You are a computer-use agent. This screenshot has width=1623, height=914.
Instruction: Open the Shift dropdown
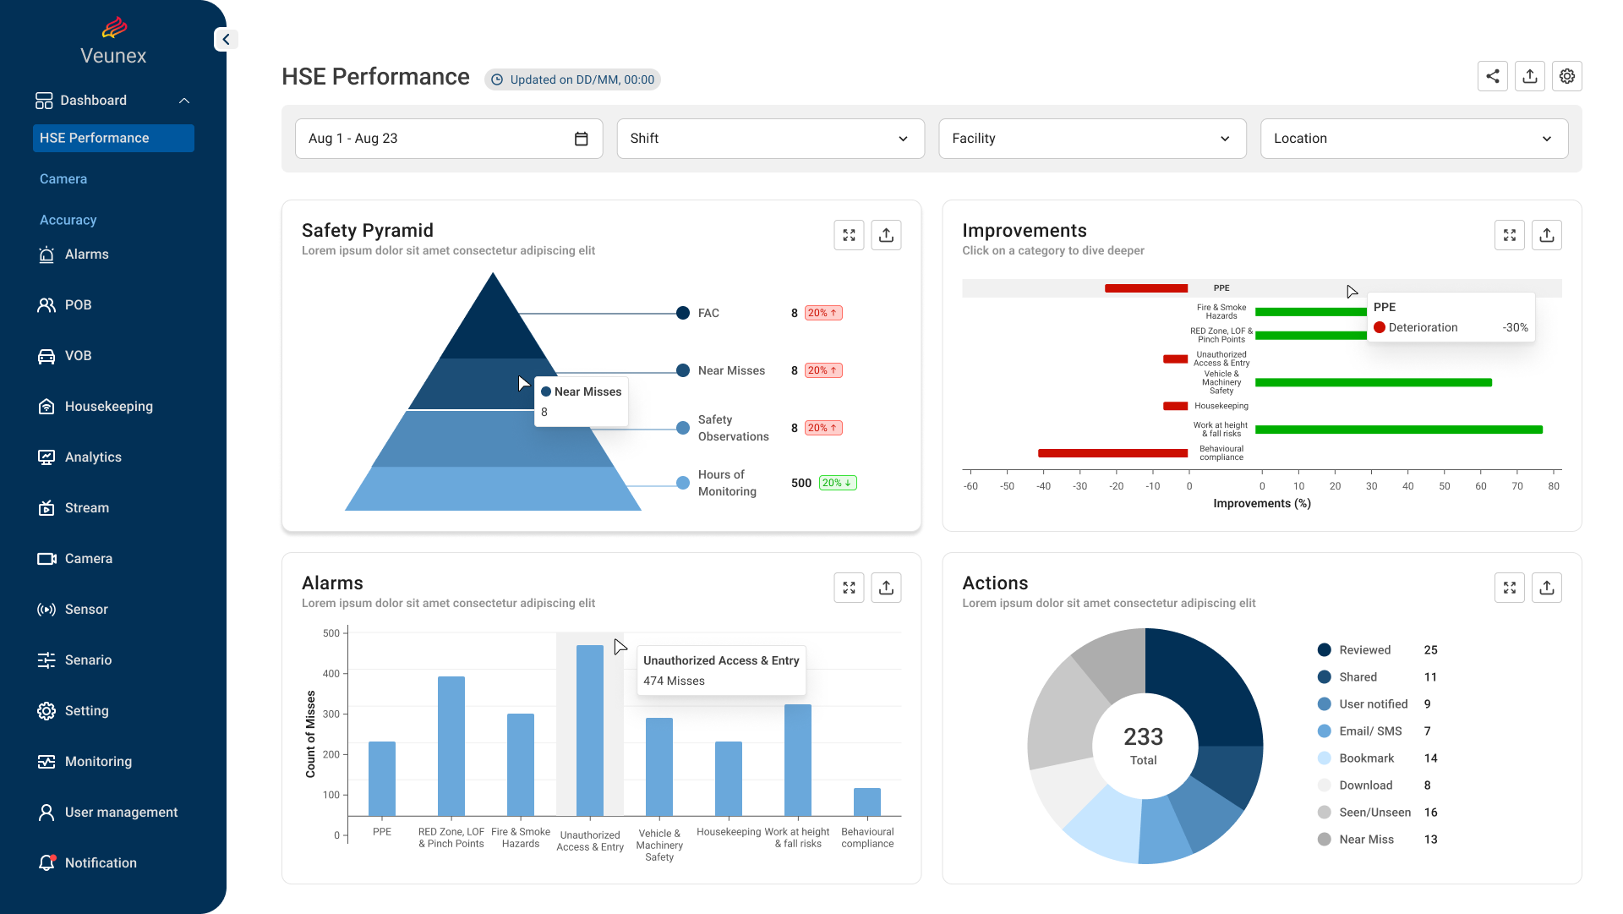[771, 139]
